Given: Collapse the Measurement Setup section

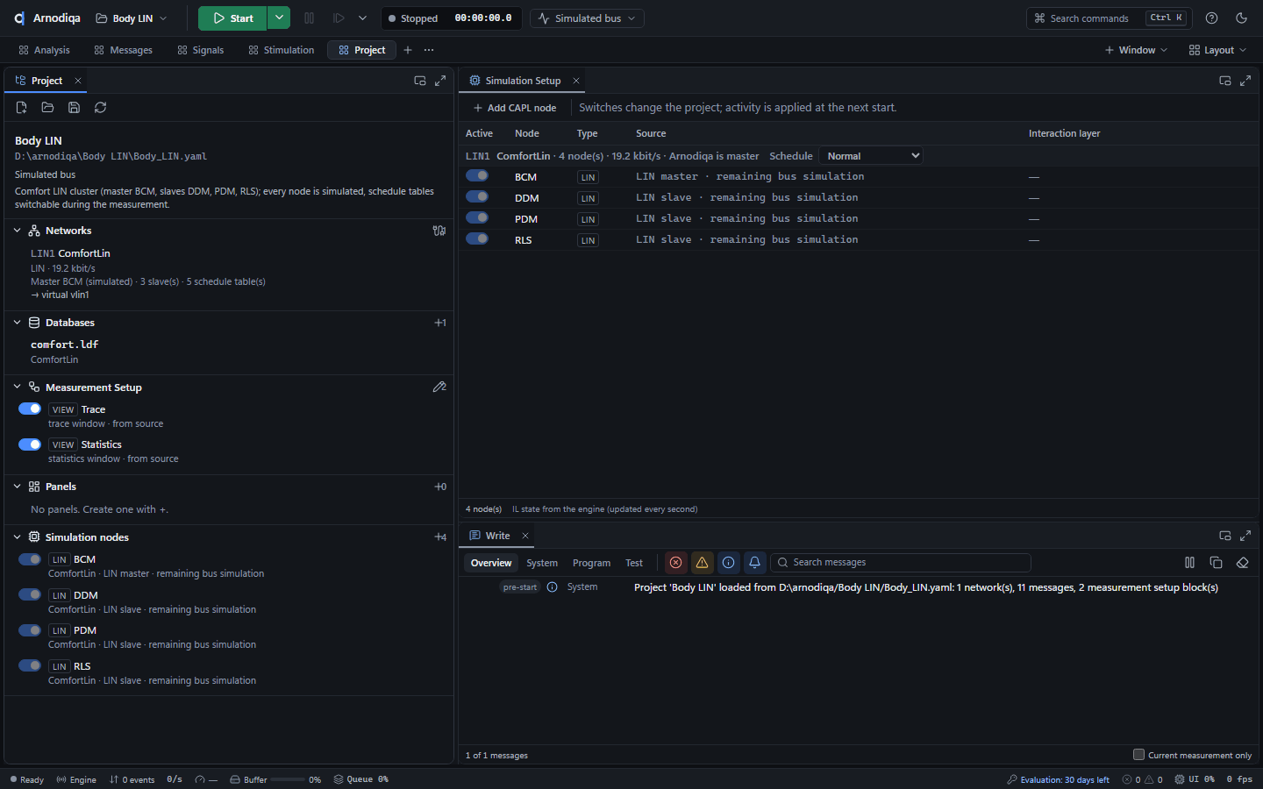Looking at the screenshot, I should (x=17, y=387).
